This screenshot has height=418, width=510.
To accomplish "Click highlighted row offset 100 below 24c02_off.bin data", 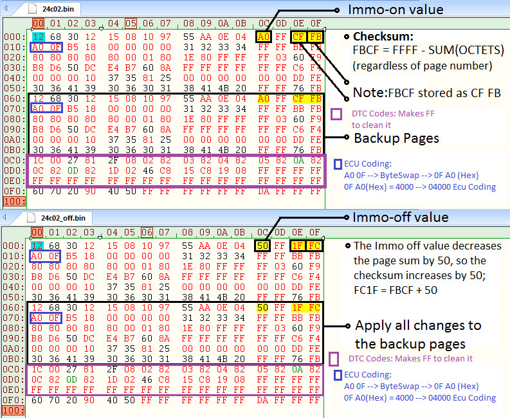I will [x=13, y=408].
